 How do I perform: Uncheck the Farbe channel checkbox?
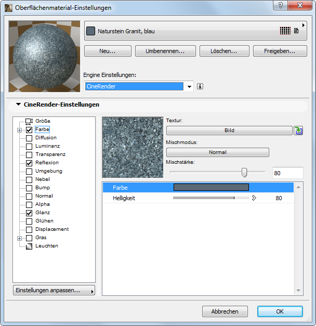click(x=29, y=130)
